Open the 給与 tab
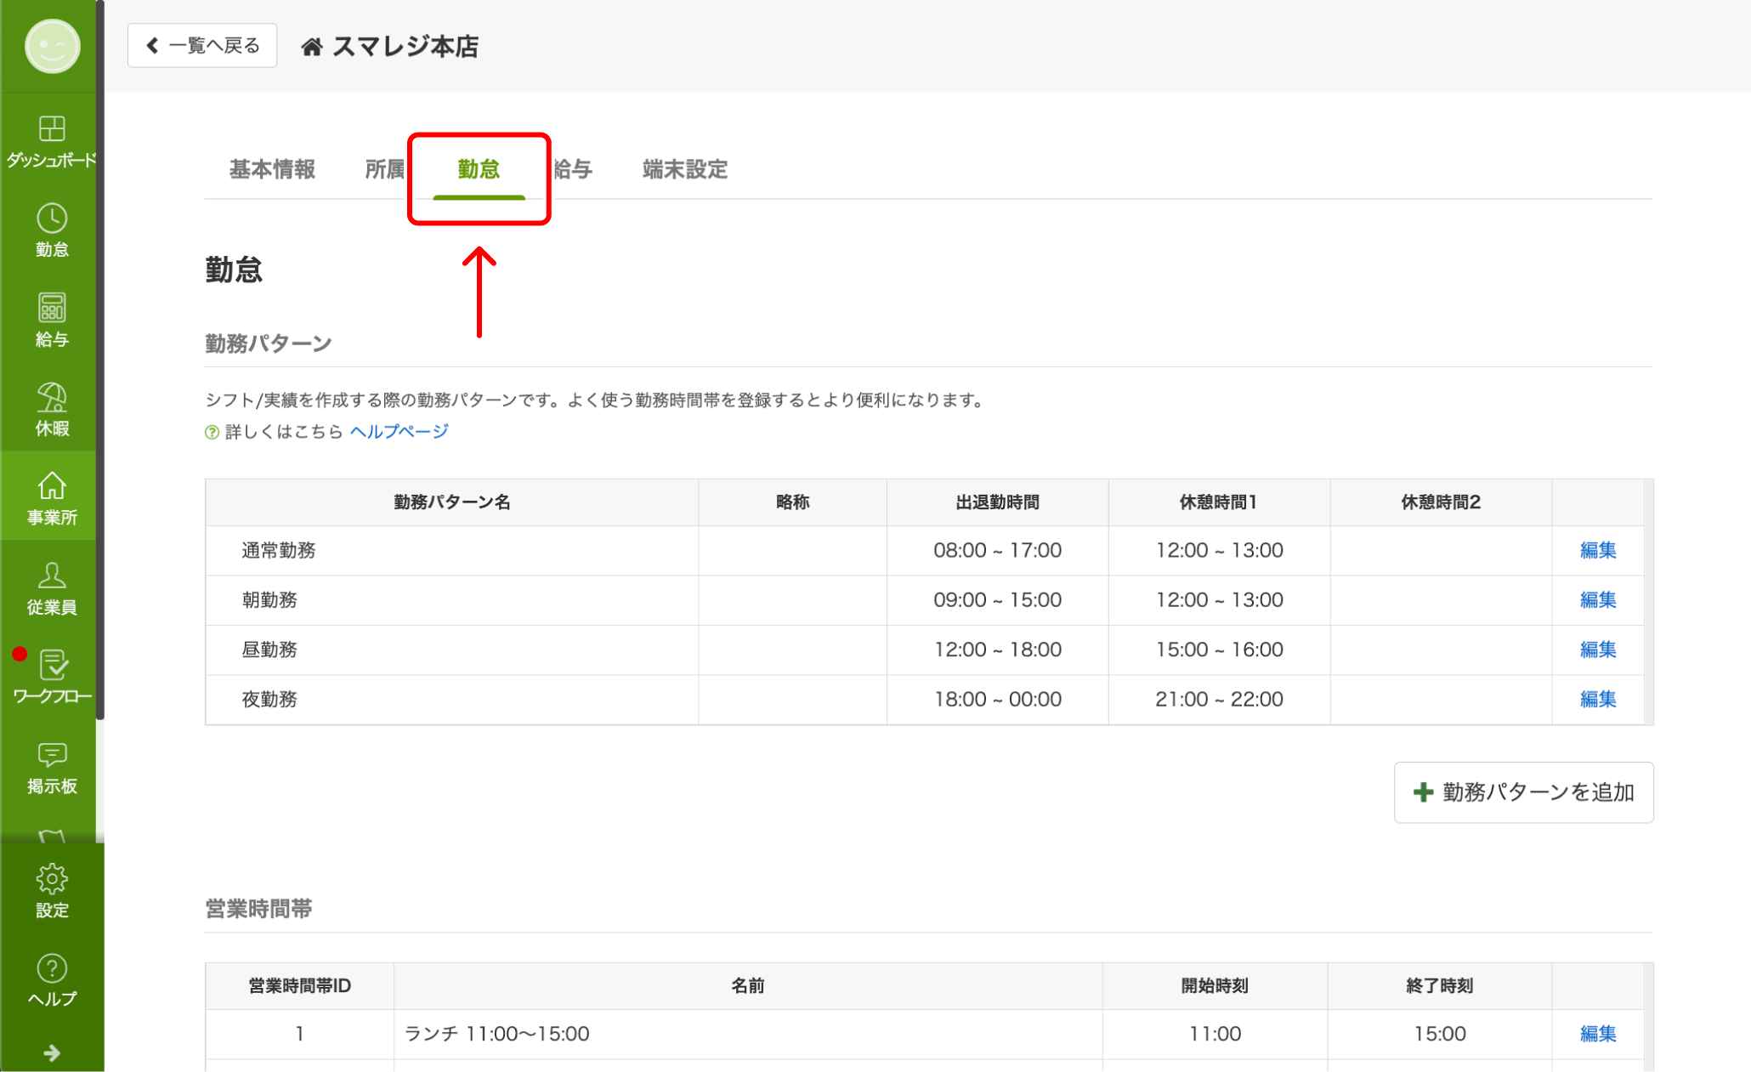 pos(574,169)
